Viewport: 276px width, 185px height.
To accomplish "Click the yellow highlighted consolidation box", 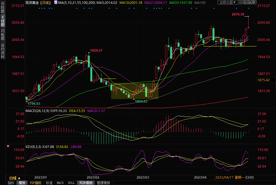I will pos(135,91).
